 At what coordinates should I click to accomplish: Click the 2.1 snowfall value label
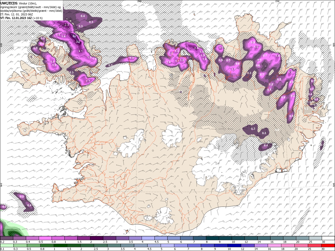81,51
